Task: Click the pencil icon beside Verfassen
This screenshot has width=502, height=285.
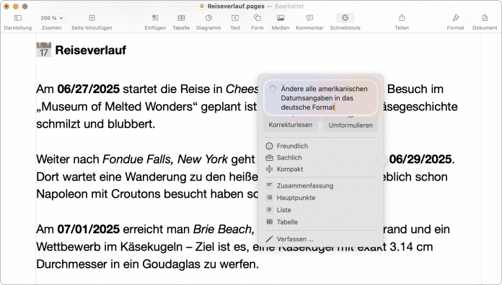Action: [269, 239]
